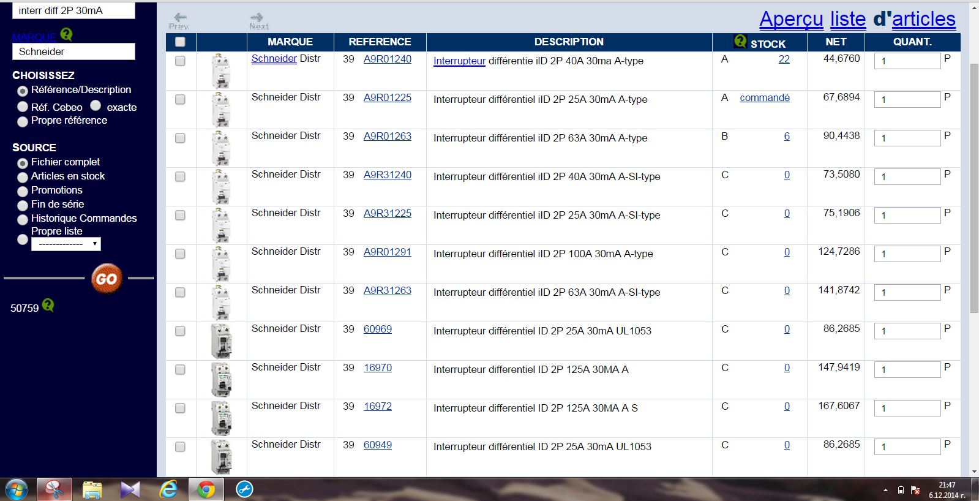Click the help icon in STOCK header

[x=740, y=41]
